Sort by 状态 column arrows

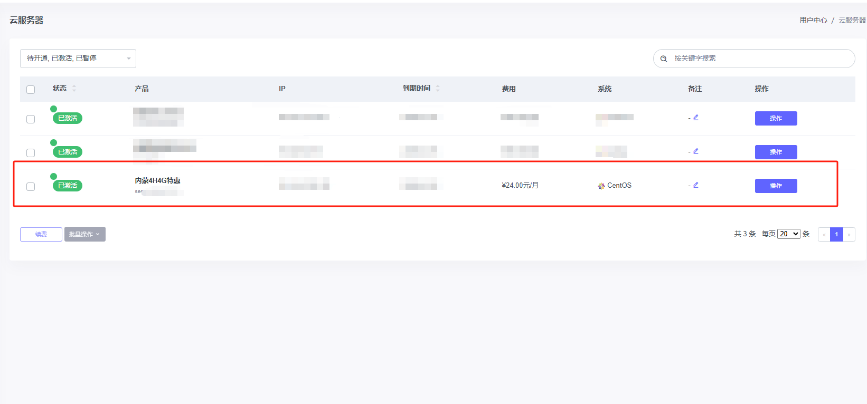point(74,89)
